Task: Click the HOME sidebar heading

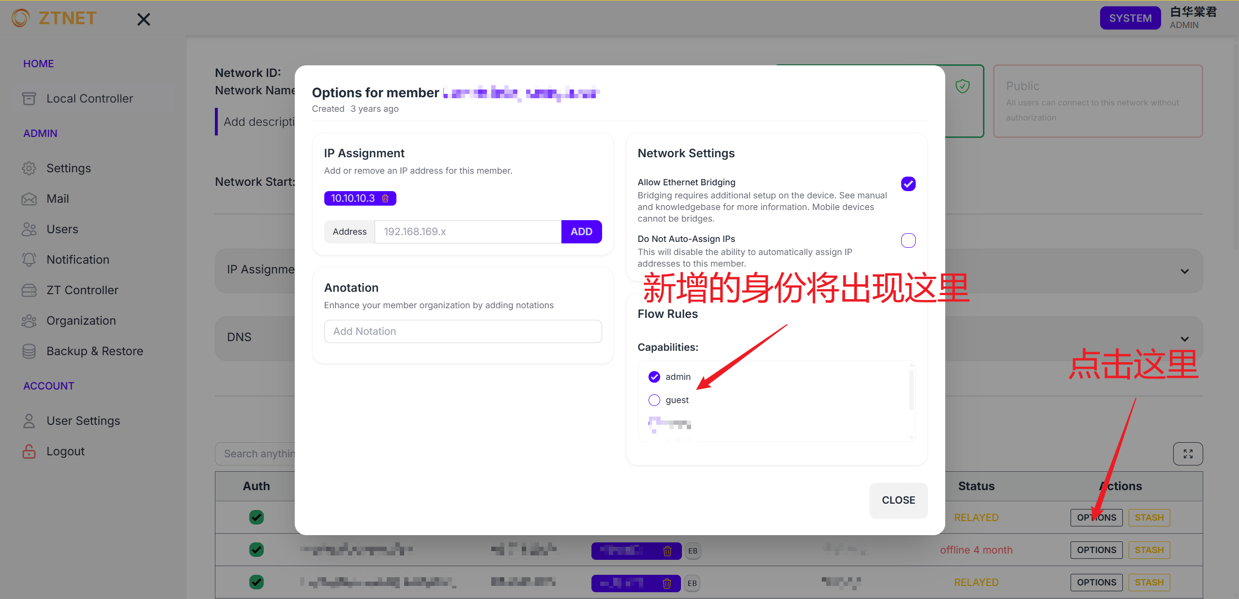Action: coord(39,64)
